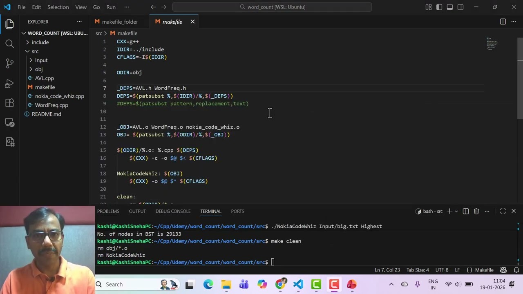Click Ln 7, Col 23 in status bar
The image size is (523, 294).
387,270
